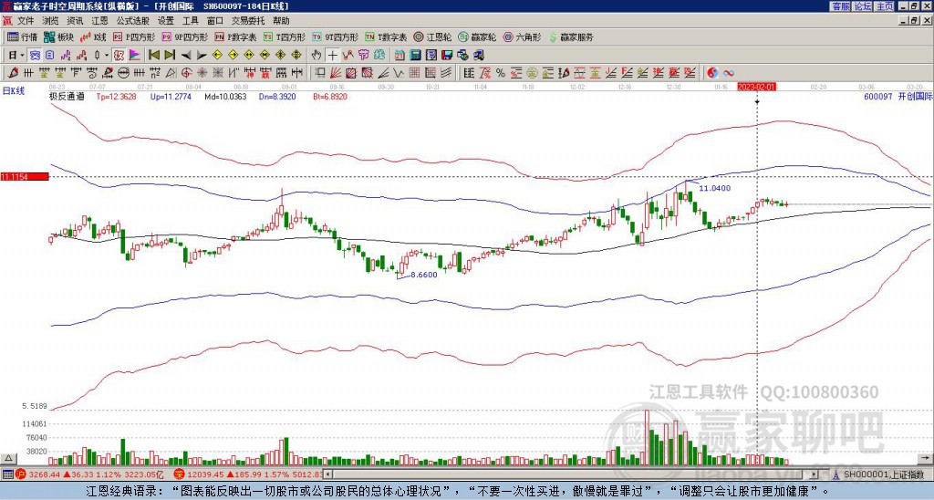Click the Md=10.0363 indicator value
Image resolution: width=934 pixels, height=500 pixels.
pyautogui.click(x=225, y=96)
